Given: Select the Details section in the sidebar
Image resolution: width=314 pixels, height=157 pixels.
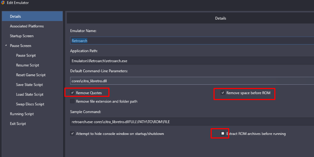Looking at the screenshot, I should click(32, 16).
